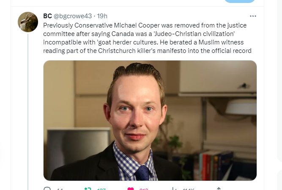Click the share upload arrow icon
This screenshot has width=282, height=190.
tap(219, 189)
